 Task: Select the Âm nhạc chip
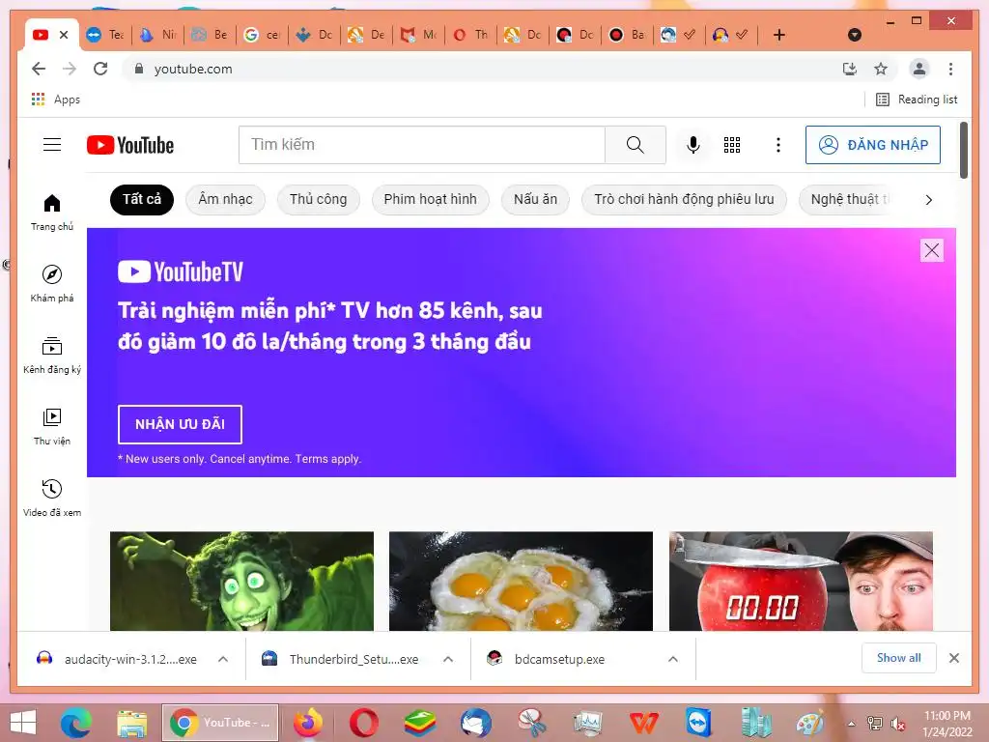[x=225, y=199]
